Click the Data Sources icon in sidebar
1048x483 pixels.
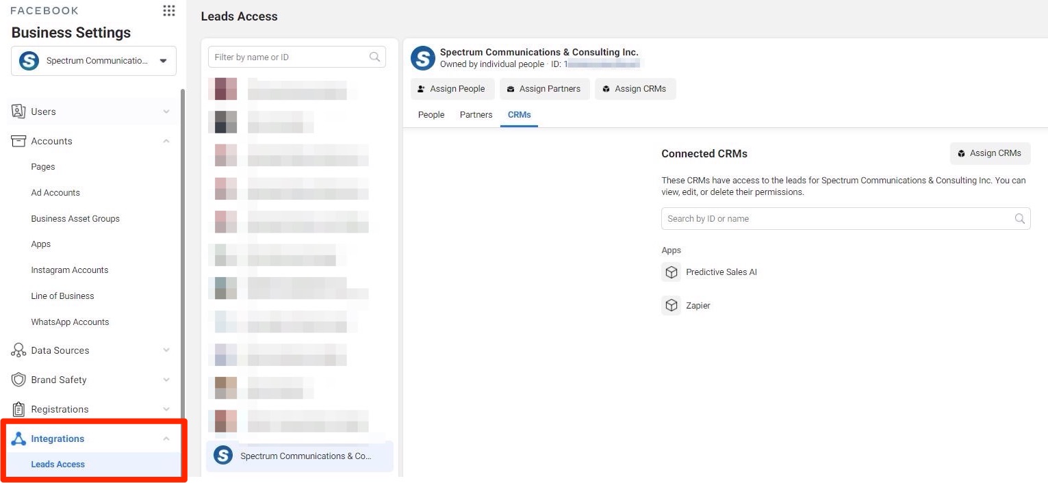pyautogui.click(x=18, y=350)
